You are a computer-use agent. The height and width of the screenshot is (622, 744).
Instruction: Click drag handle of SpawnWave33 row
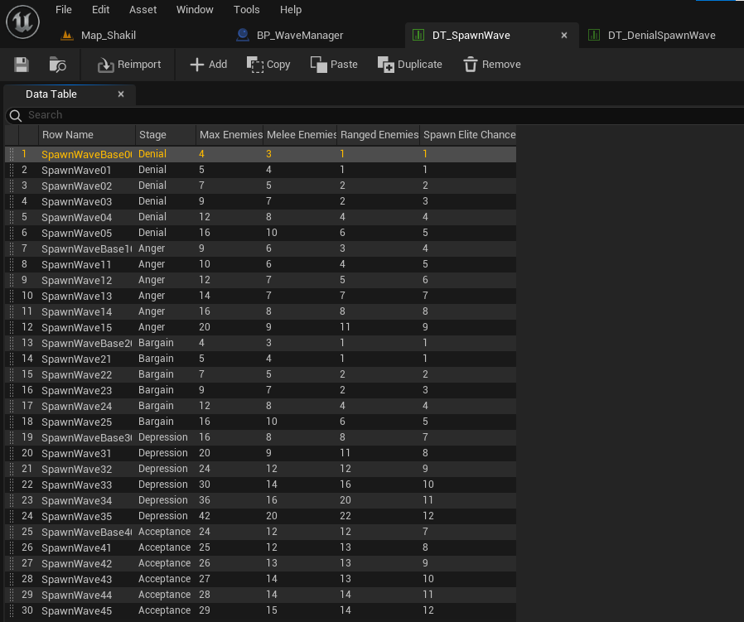click(x=12, y=485)
